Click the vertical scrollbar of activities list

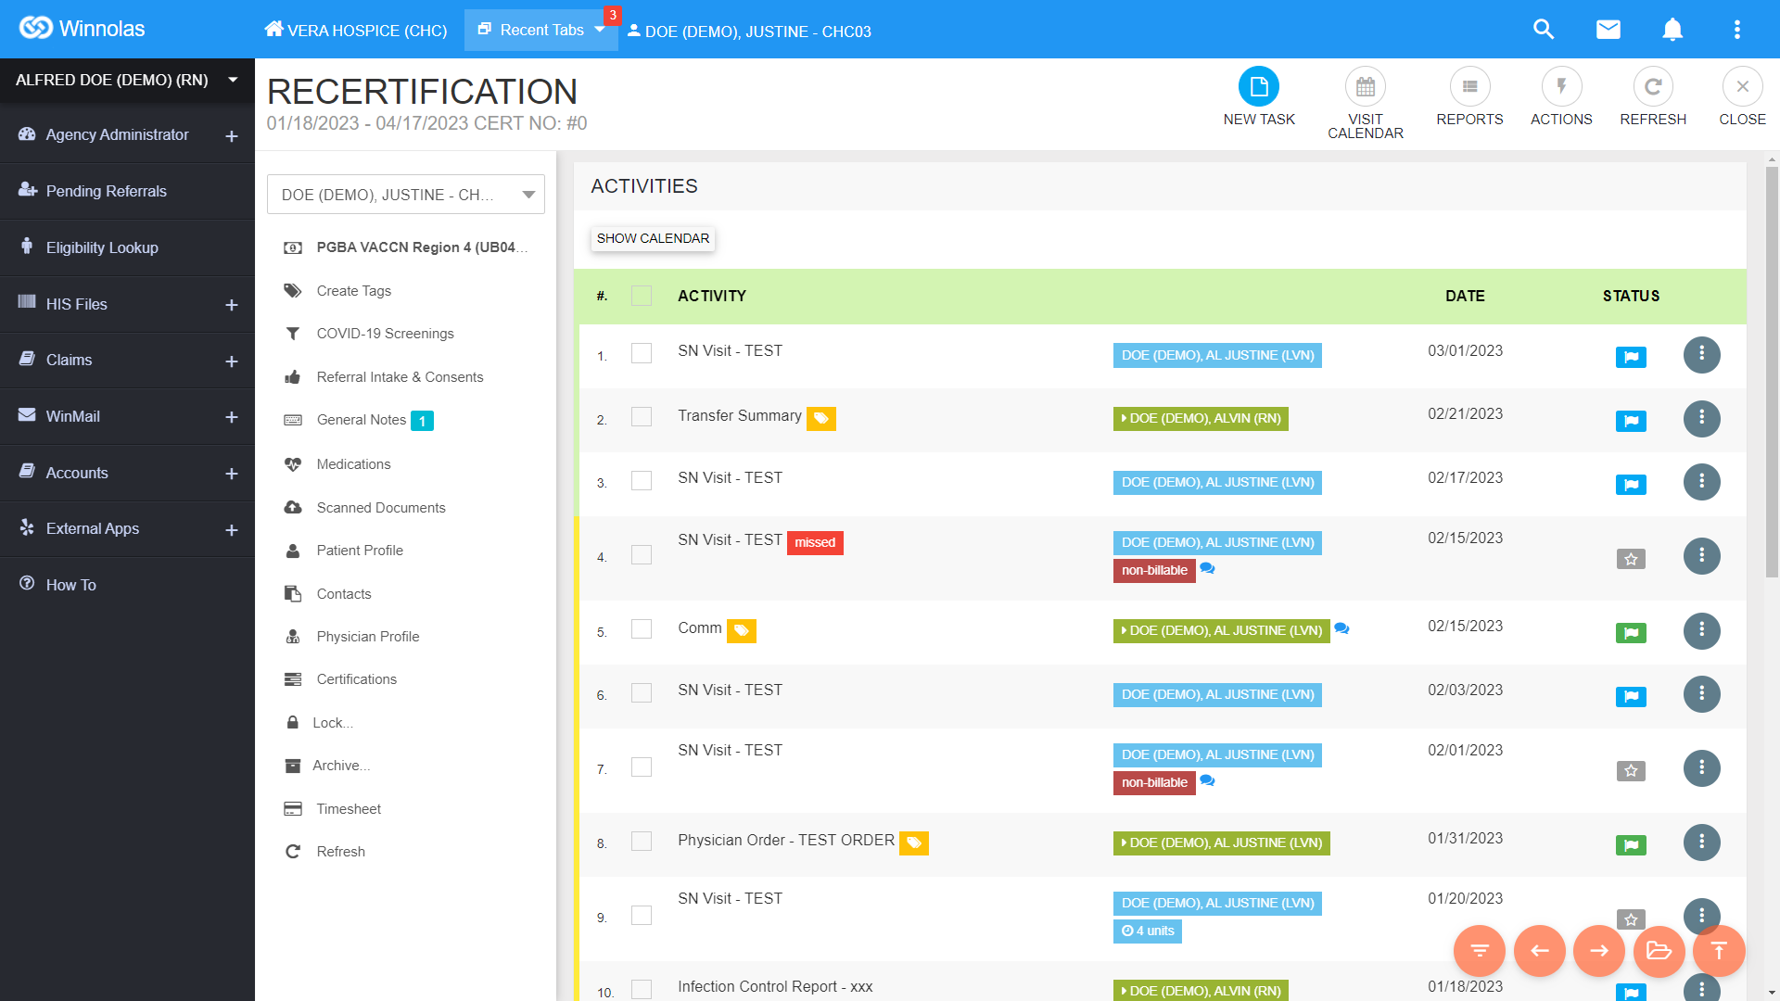pos(1772,371)
